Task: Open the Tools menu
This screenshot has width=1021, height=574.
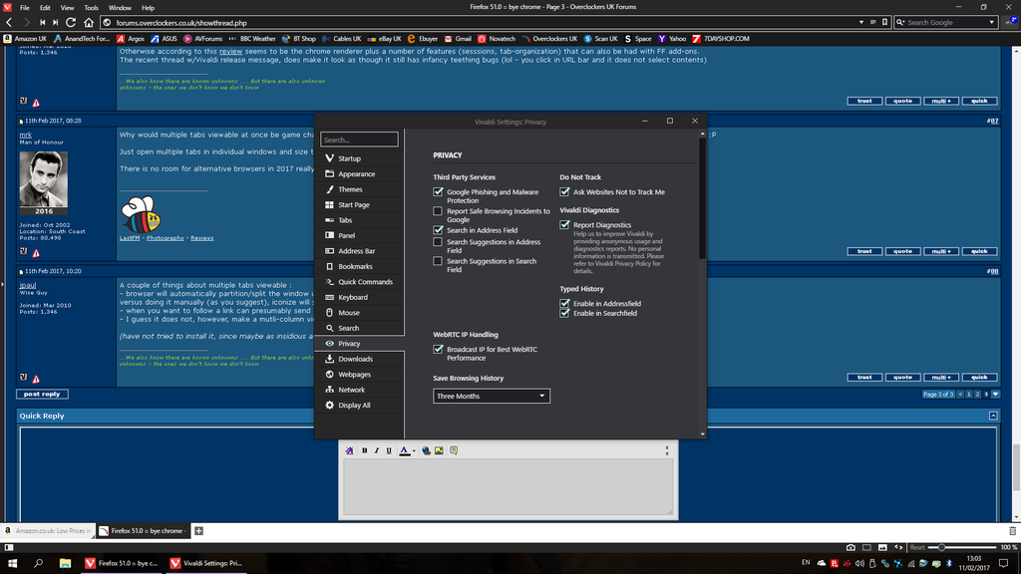Action: tap(91, 8)
